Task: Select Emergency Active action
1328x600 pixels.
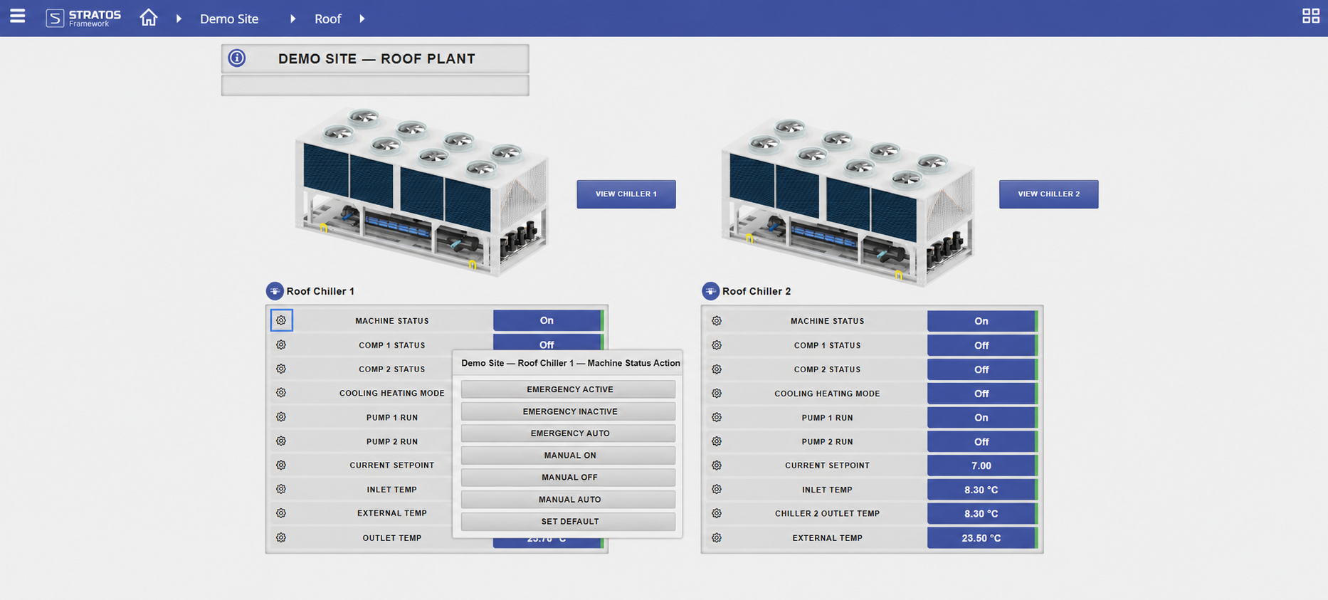Action: [568, 389]
